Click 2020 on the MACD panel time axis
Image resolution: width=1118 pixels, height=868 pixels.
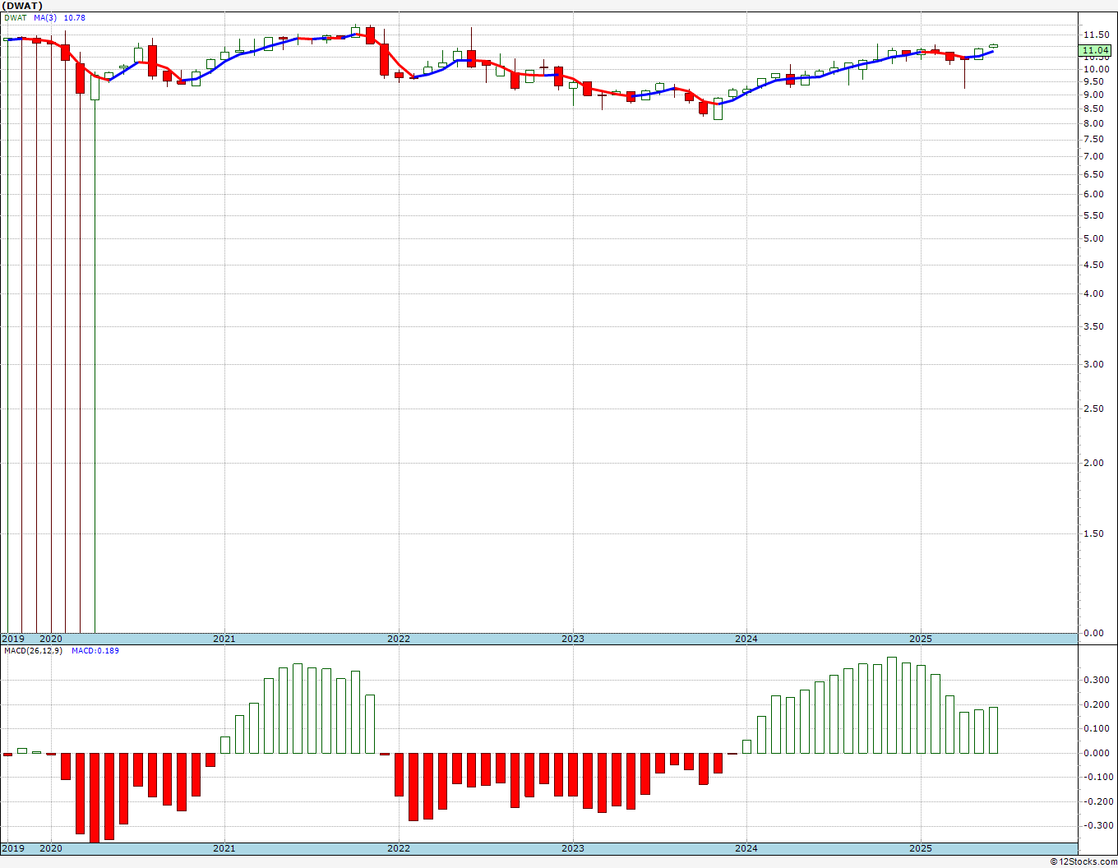[51, 848]
